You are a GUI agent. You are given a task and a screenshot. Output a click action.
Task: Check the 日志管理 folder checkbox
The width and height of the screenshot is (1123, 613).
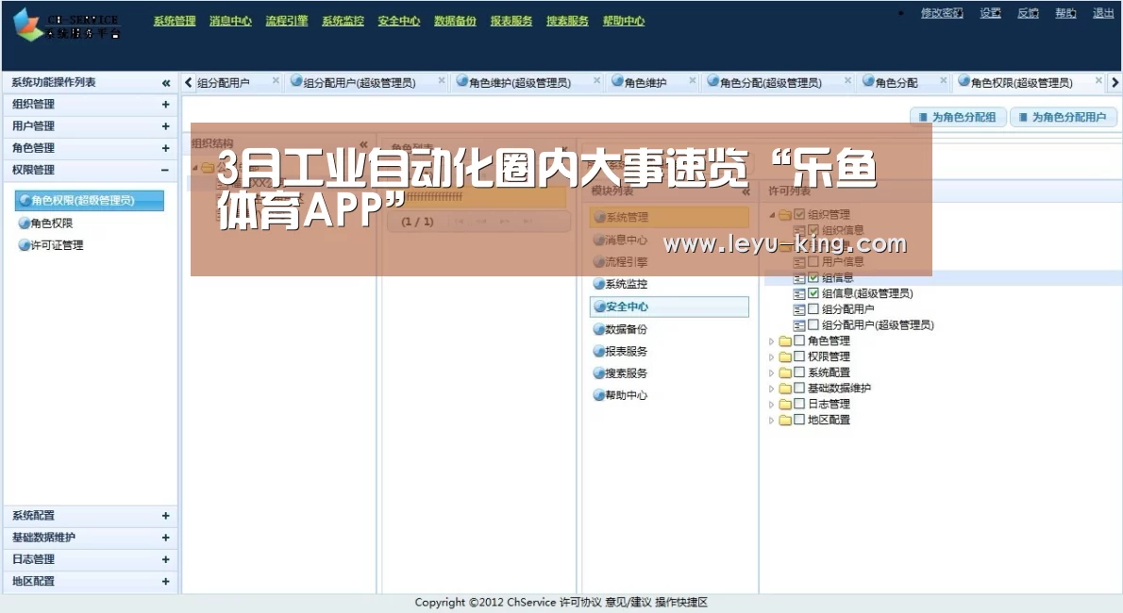(799, 404)
